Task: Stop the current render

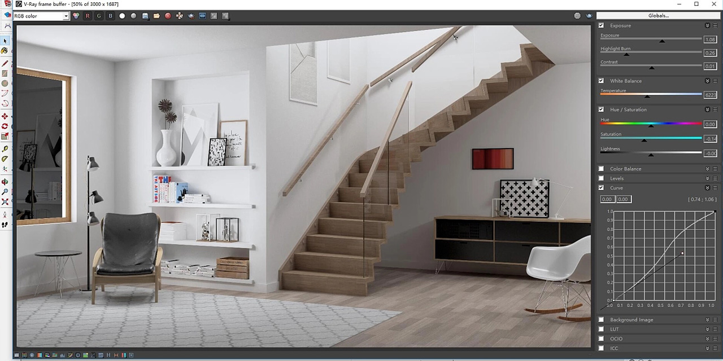Action: 168,15
